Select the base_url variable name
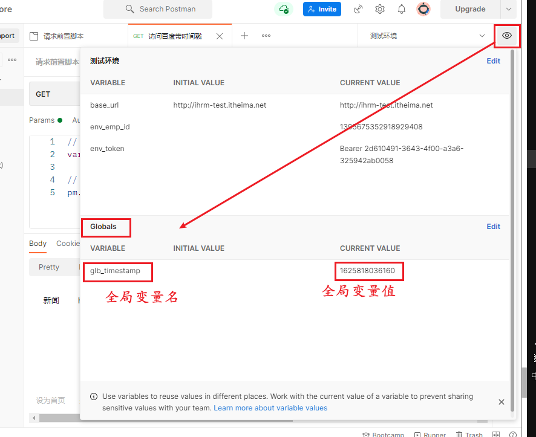This screenshot has width=536, height=437. (104, 105)
